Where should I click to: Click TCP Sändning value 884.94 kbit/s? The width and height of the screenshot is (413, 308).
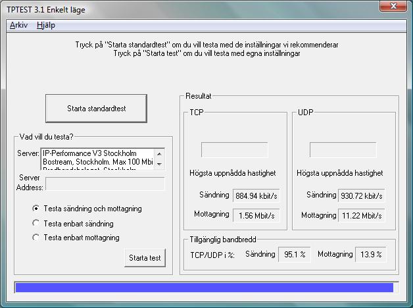pos(256,195)
